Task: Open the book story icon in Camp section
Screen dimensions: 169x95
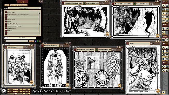Action: pyautogui.click(x=163, y=59)
